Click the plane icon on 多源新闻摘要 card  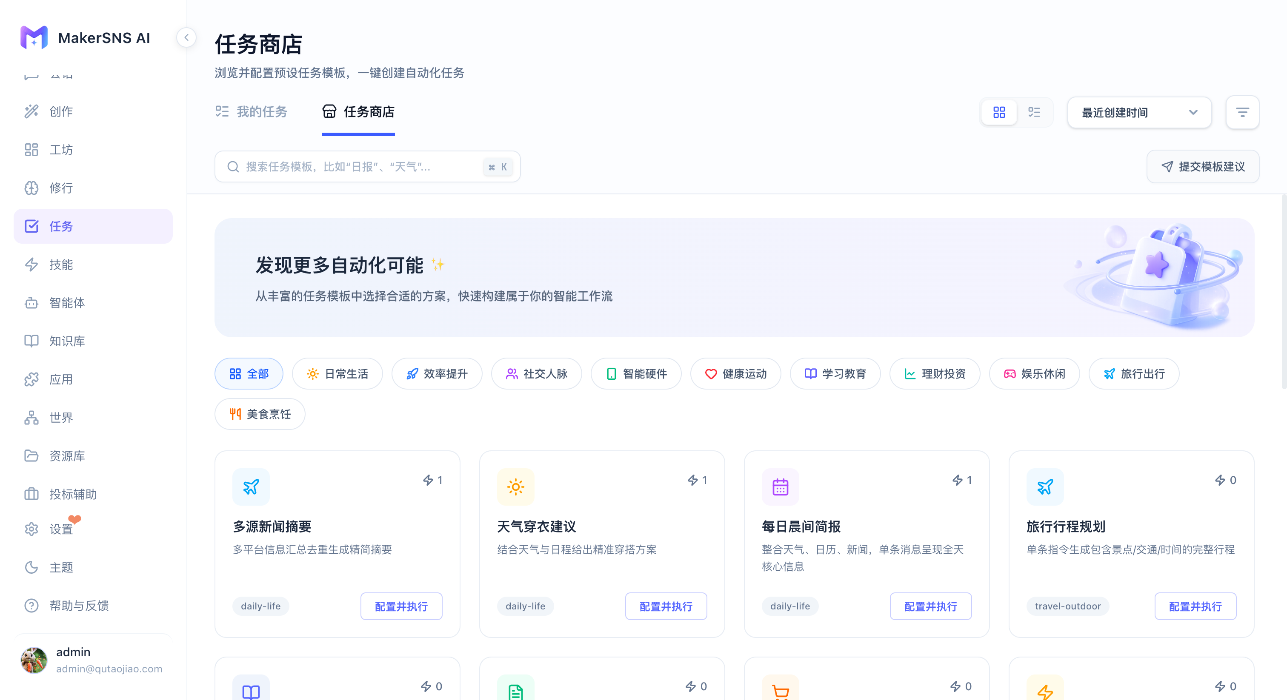point(251,487)
